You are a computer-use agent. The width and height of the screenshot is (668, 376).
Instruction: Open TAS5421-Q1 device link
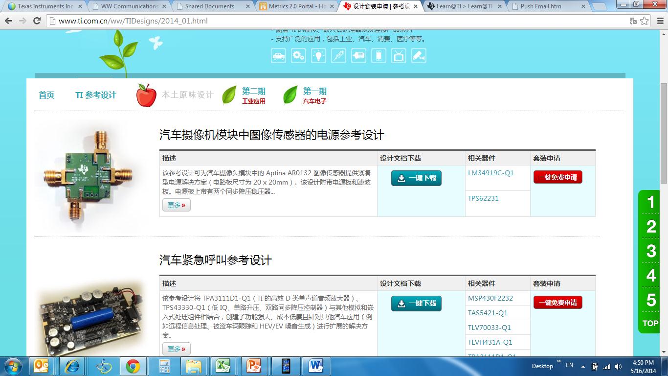[488, 313]
